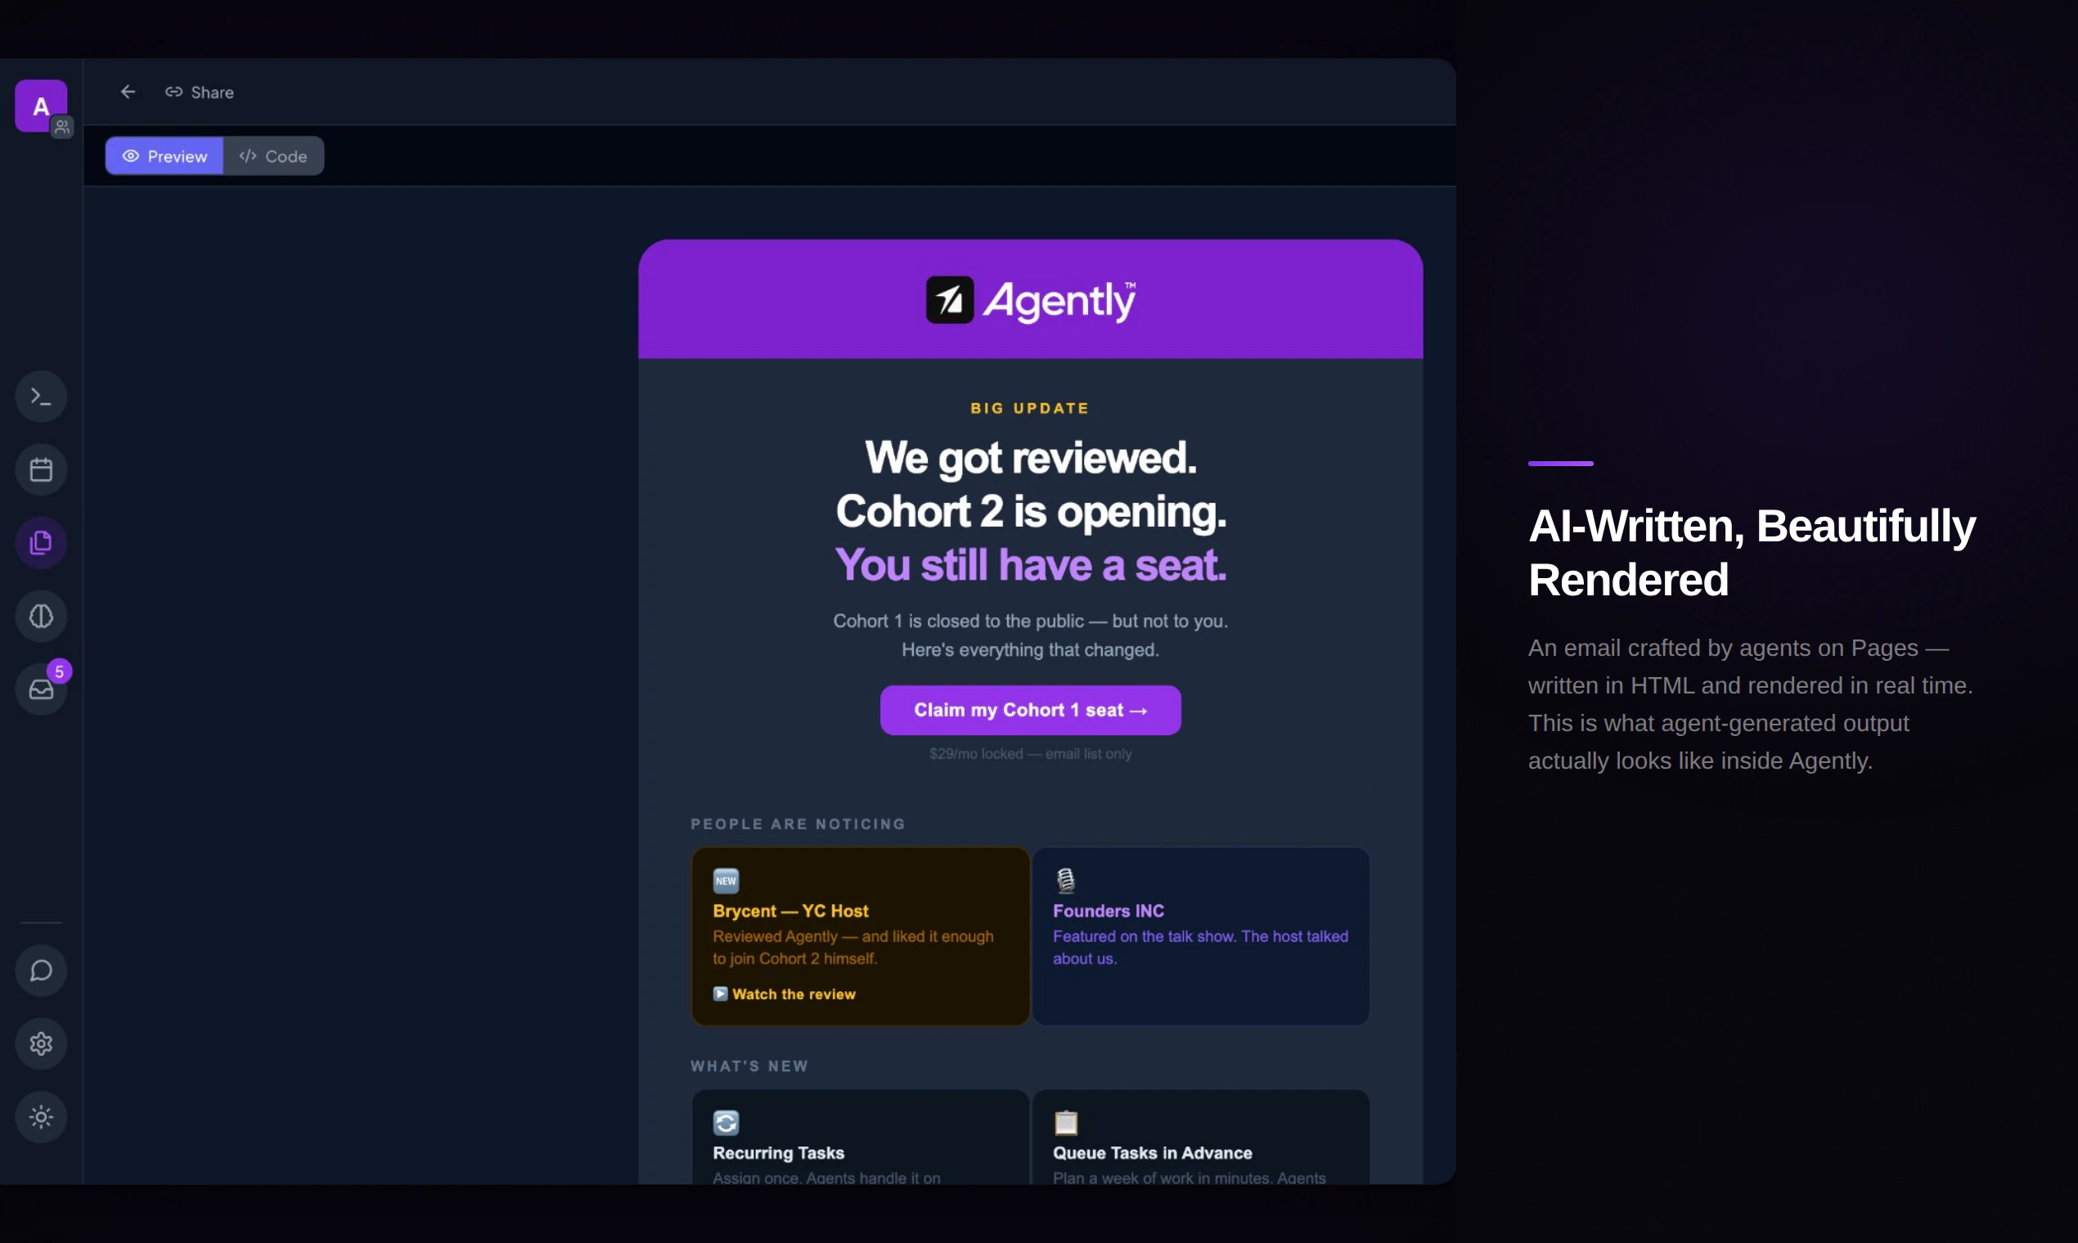This screenshot has height=1243, width=2078.
Task: Click the Brycent — YC Host card title
Action: [x=790, y=911]
